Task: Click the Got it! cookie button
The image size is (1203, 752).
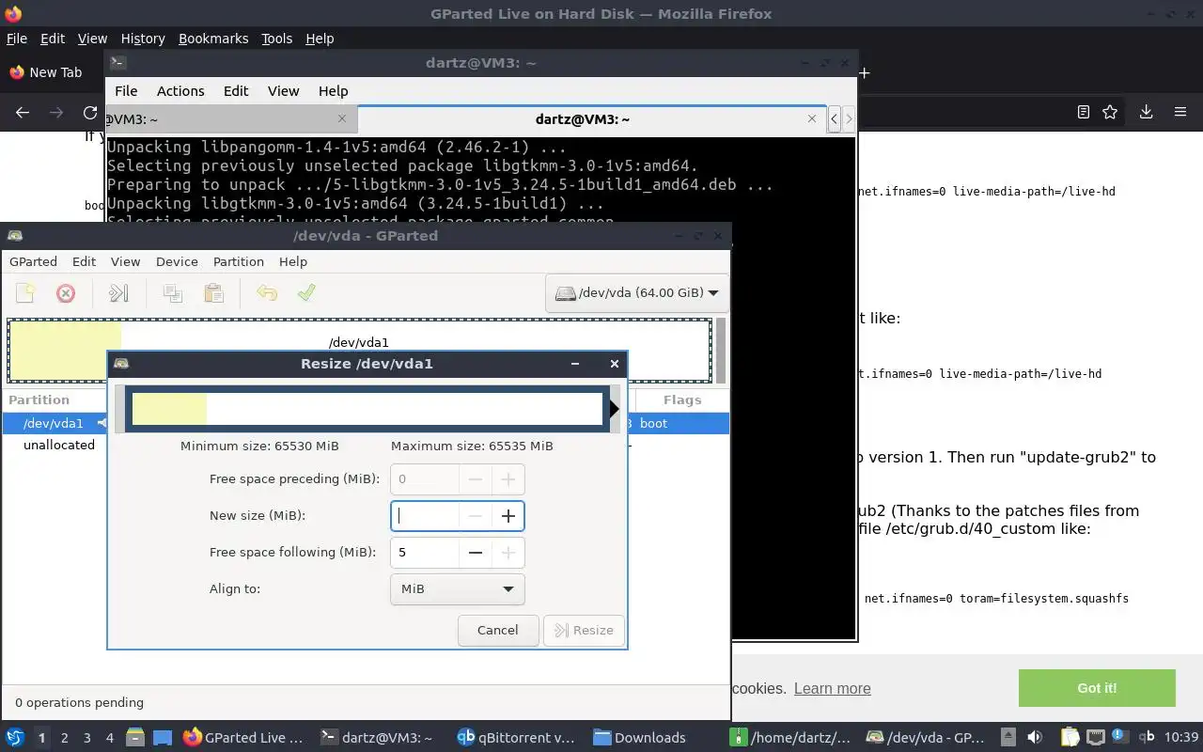Action: pyautogui.click(x=1097, y=688)
